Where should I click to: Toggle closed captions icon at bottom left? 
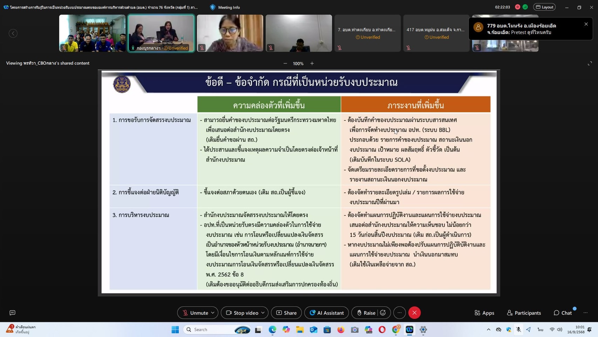[13, 312]
